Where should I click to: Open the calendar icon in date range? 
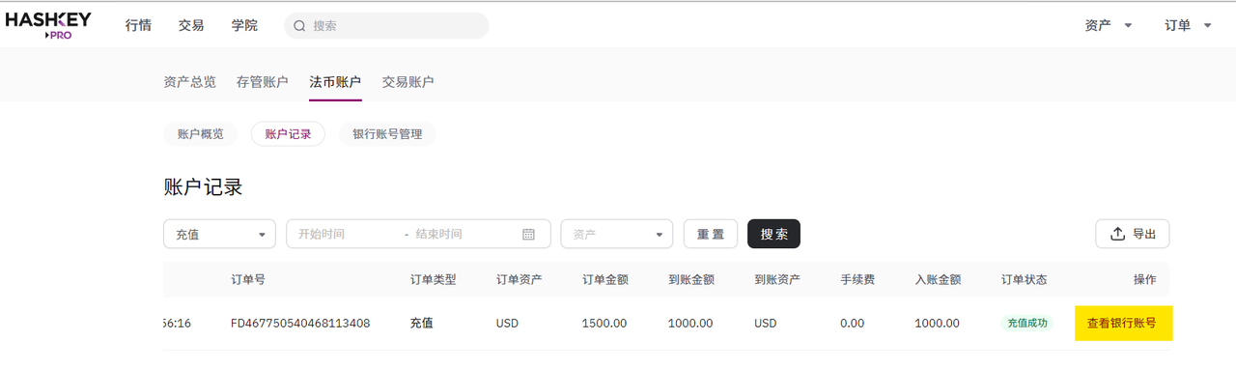[x=528, y=234]
